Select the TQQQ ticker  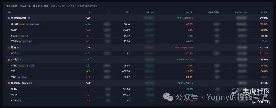(14, 41)
